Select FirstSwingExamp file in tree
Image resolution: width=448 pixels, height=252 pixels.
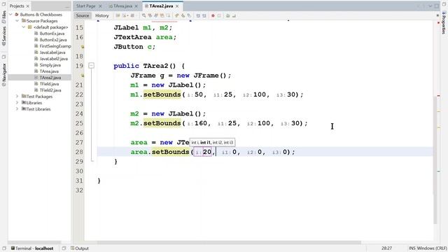click(x=55, y=46)
